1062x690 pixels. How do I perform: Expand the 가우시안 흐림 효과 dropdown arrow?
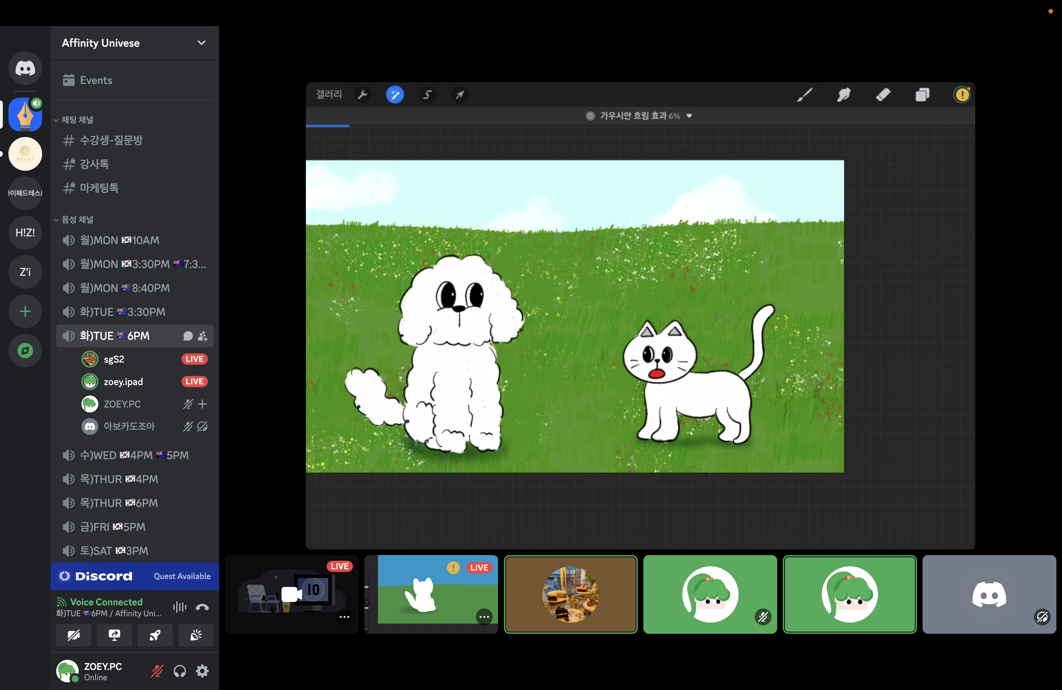pos(689,116)
